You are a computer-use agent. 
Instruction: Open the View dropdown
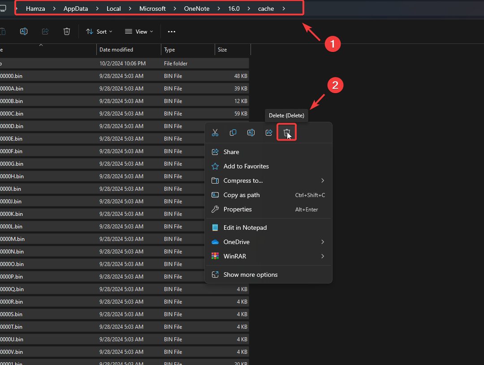point(139,31)
